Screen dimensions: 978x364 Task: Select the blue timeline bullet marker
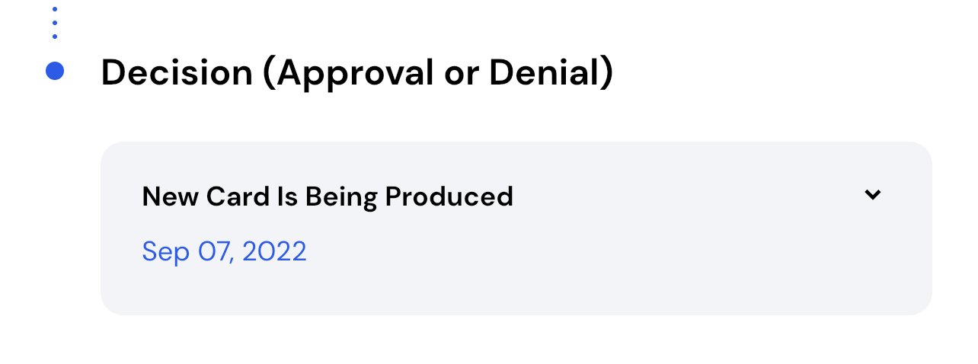(55, 71)
